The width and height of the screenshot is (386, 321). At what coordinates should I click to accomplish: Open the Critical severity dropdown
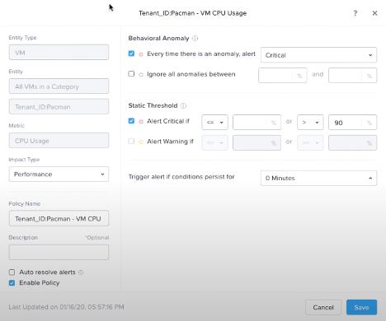click(x=318, y=55)
